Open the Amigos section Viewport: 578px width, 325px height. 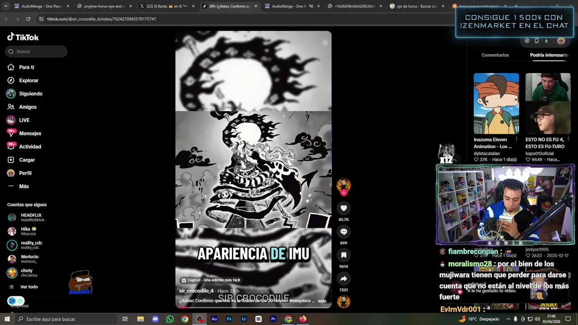point(22,107)
